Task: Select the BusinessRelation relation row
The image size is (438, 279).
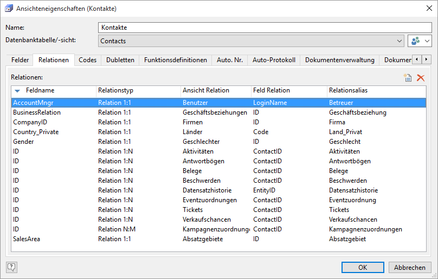Action: (x=37, y=112)
